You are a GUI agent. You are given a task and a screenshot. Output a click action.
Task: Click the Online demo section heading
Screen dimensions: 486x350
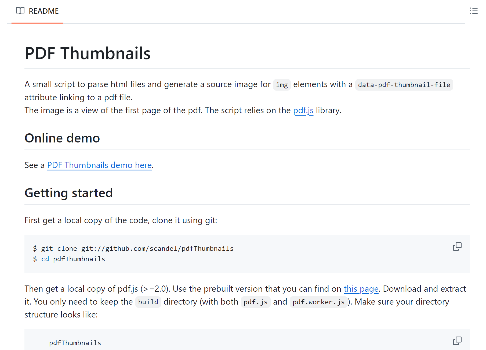click(62, 138)
